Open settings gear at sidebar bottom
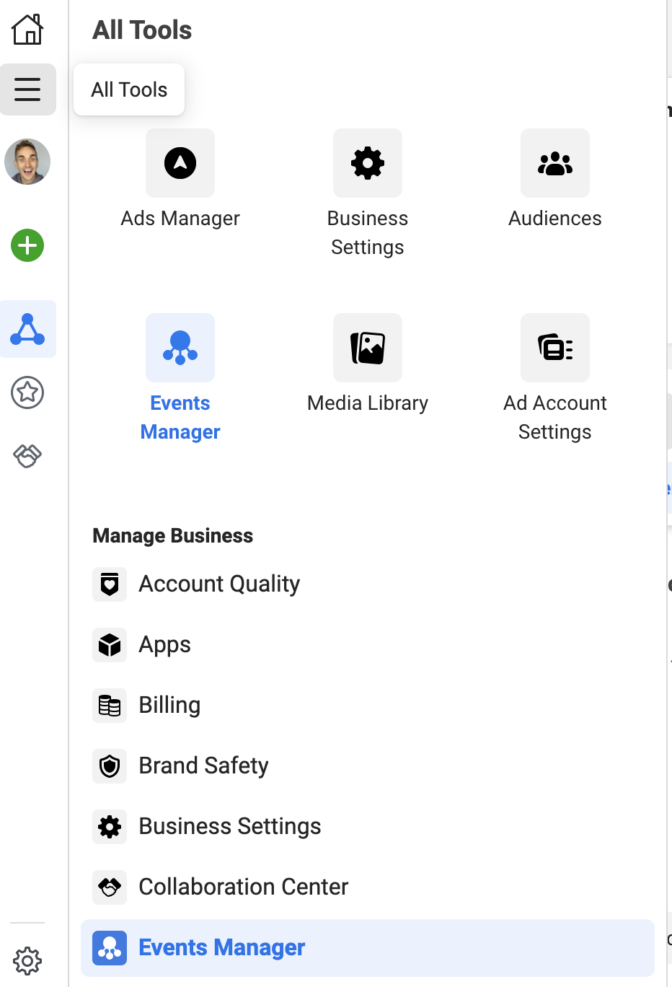This screenshot has height=987, width=672. tap(27, 961)
